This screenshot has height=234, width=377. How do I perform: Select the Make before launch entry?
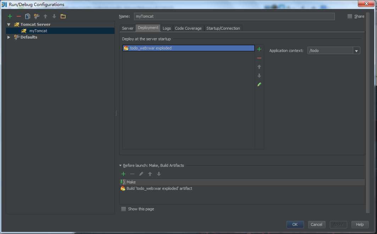[x=242, y=182]
